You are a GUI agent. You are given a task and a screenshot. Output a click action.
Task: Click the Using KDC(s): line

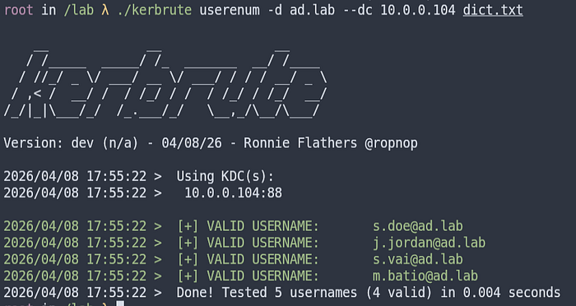[x=225, y=176]
